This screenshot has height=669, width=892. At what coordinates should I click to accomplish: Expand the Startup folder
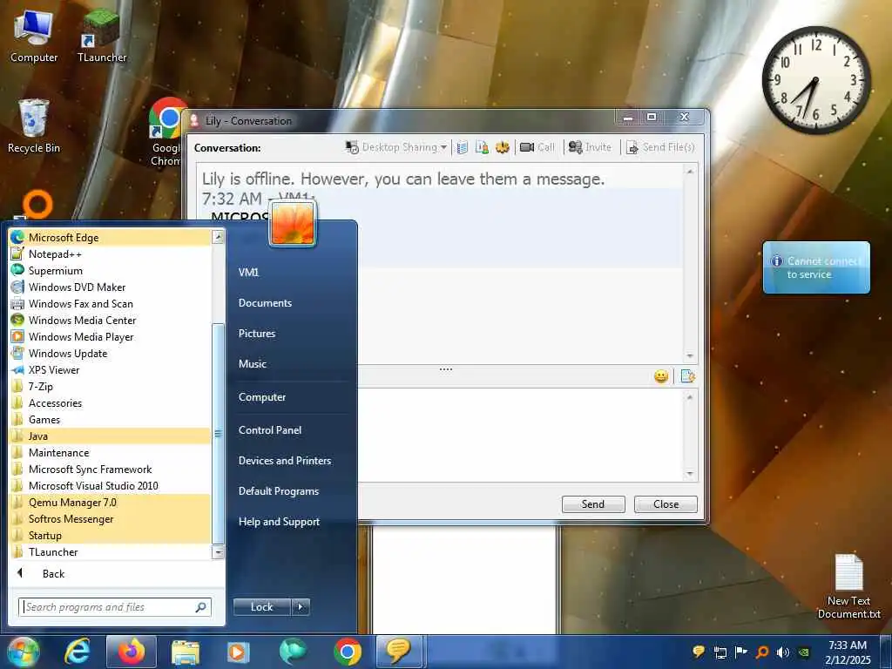pos(111,536)
